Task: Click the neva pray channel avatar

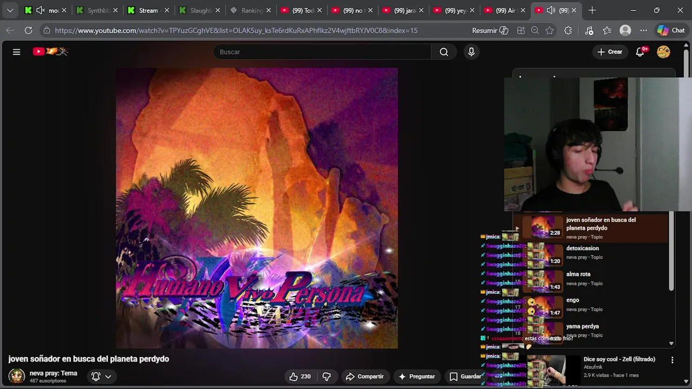Action: pyautogui.click(x=16, y=376)
